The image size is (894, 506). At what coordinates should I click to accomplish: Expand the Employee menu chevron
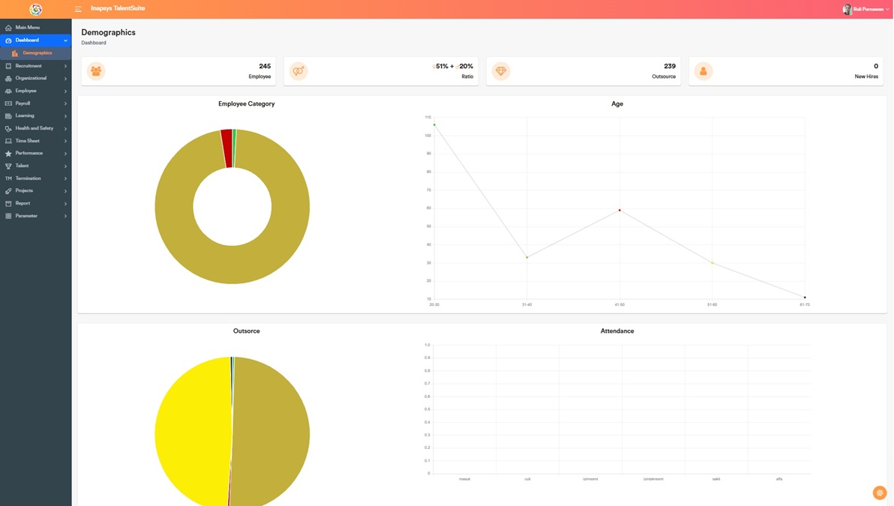pos(65,91)
